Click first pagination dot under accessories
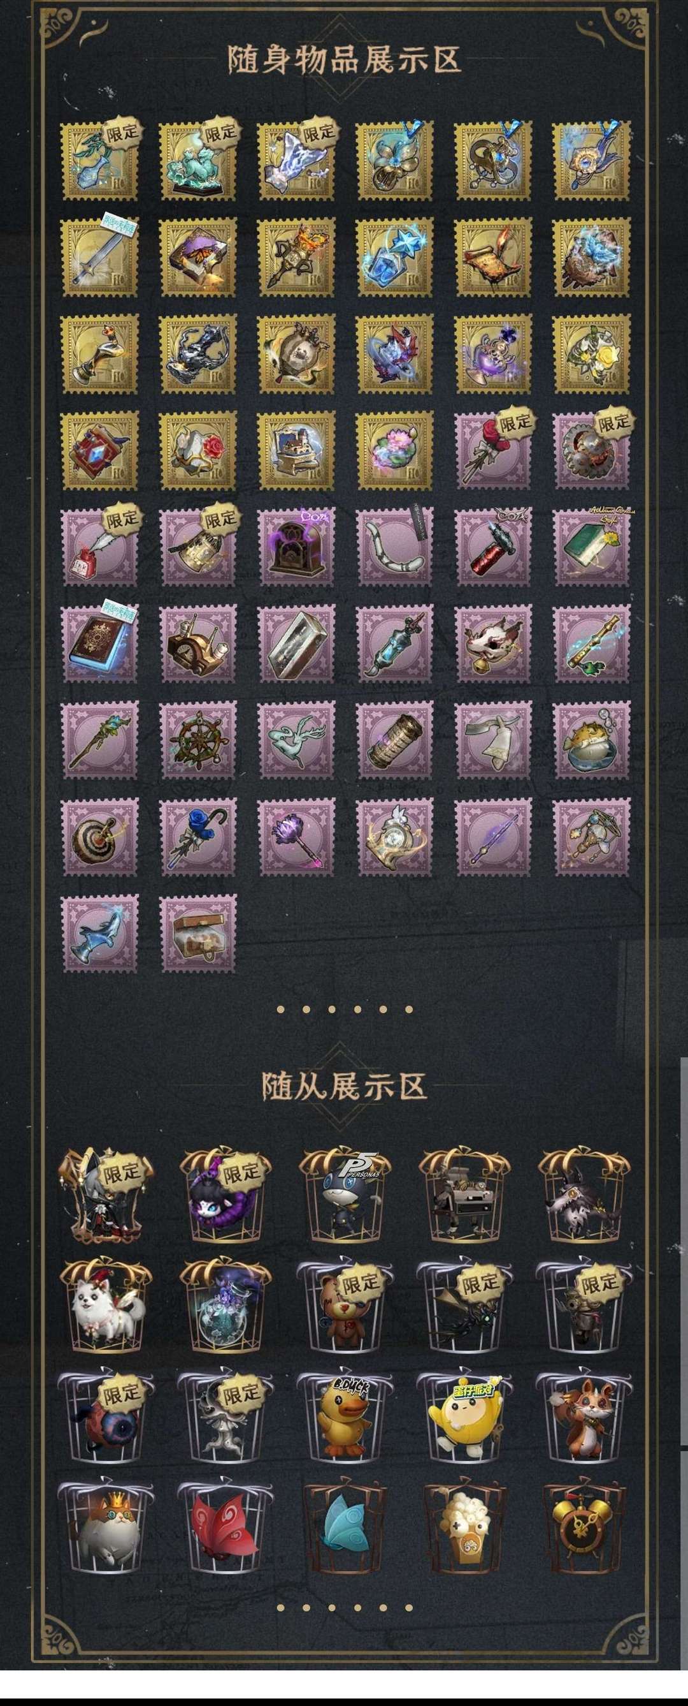This screenshot has height=1706, width=688. click(x=281, y=1010)
